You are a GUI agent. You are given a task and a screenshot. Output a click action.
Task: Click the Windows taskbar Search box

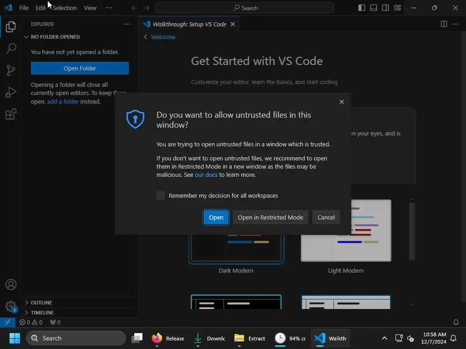pos(76,338)
